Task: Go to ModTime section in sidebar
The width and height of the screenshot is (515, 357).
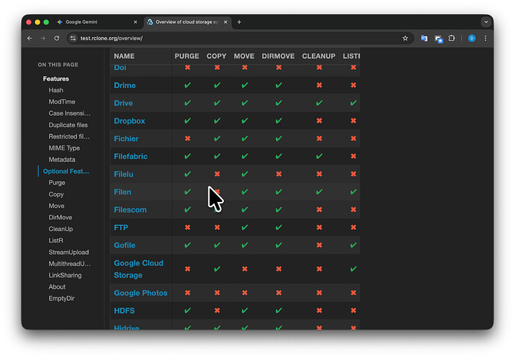Action: [x=62, y=101]
